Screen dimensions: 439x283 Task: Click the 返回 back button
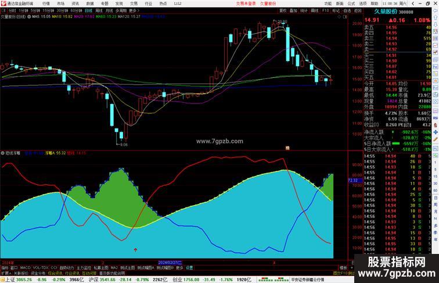coord(358,10)
